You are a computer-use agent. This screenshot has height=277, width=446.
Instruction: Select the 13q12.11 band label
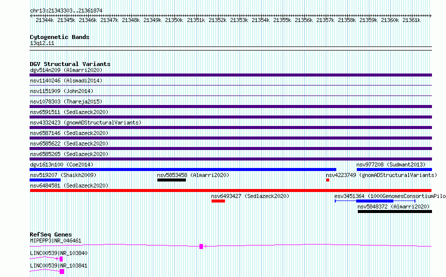point(42,43)
